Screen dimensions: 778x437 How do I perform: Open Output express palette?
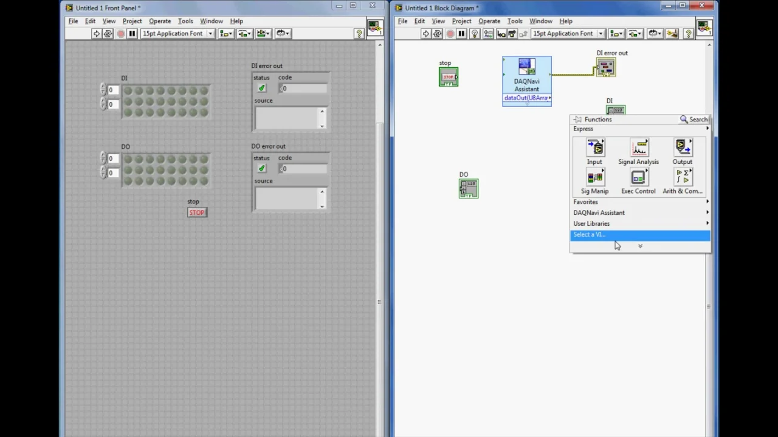(682, 152)
